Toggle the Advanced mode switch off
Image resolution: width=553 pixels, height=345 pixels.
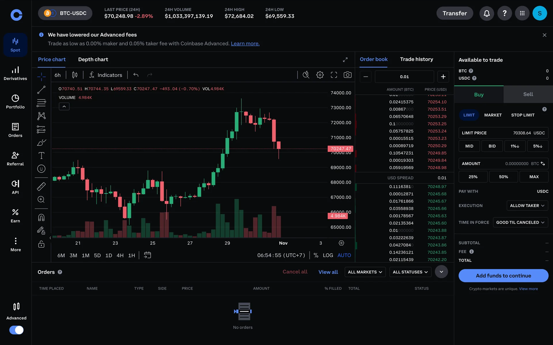pyautogui.click(x=16, y=330)
